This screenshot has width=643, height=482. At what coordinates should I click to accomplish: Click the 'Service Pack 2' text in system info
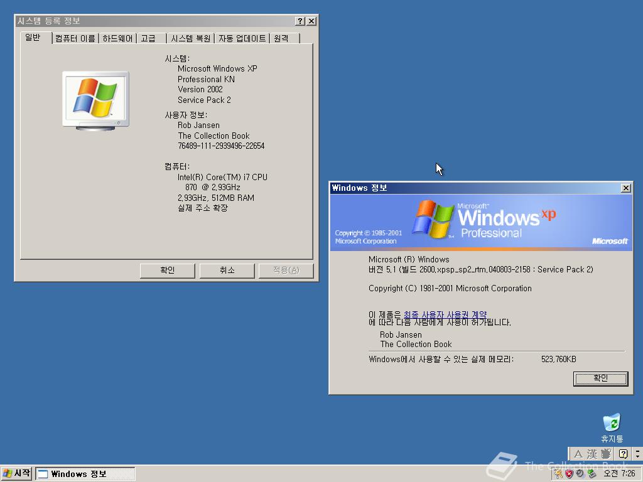[x=204, y=100]
